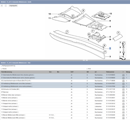This screenshot has width=130, height=120.
Task: Select circled callout 6 beside bracket part
Action: point(89,34)
